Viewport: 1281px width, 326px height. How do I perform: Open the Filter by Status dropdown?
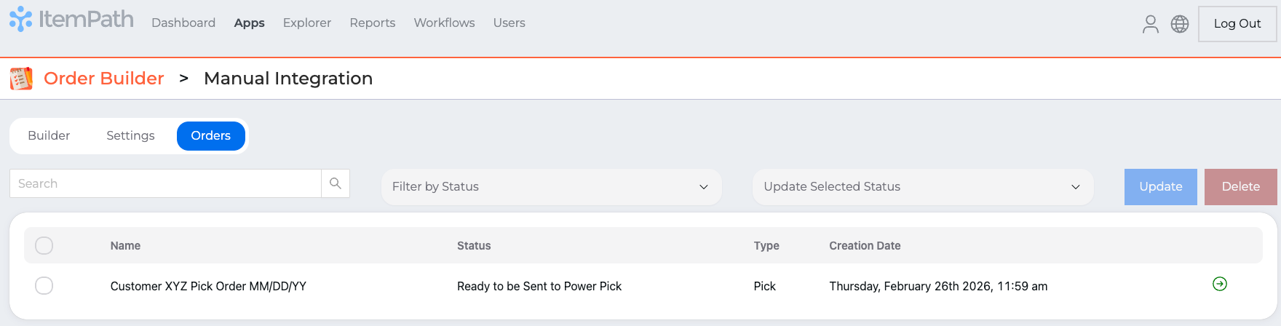point(551,187)
